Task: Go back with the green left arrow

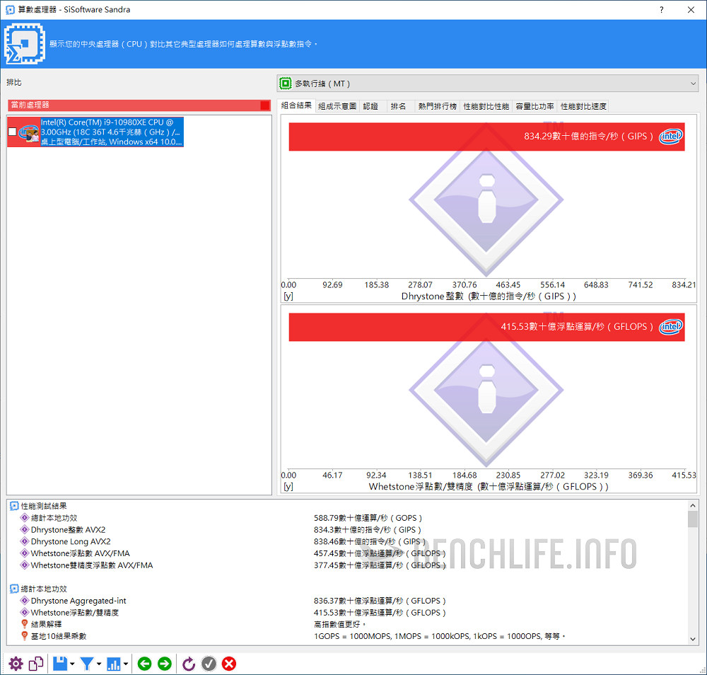Action: click(x=144, y=664)
